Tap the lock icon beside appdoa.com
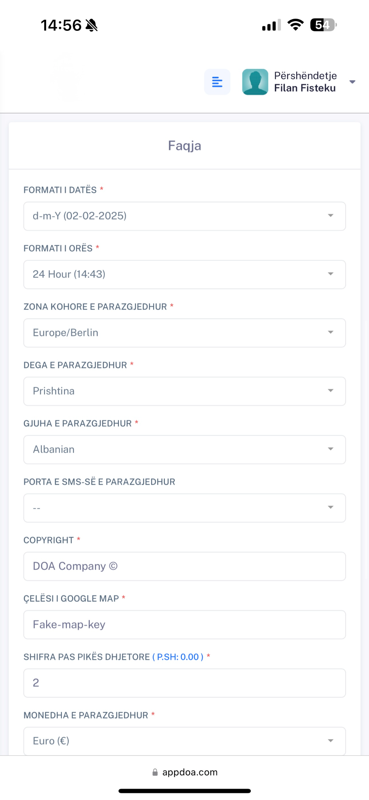Screen dimensions: 369x800 (x=155, y=772)
